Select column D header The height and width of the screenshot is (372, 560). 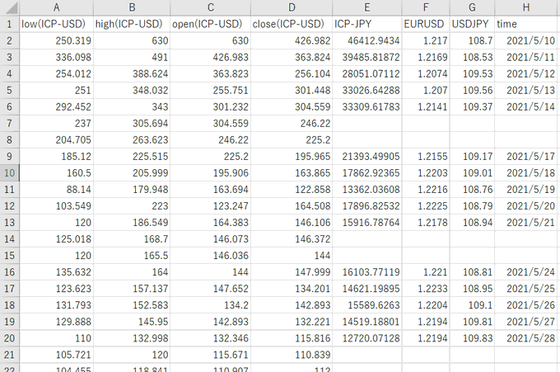click(x=292, y=7)
